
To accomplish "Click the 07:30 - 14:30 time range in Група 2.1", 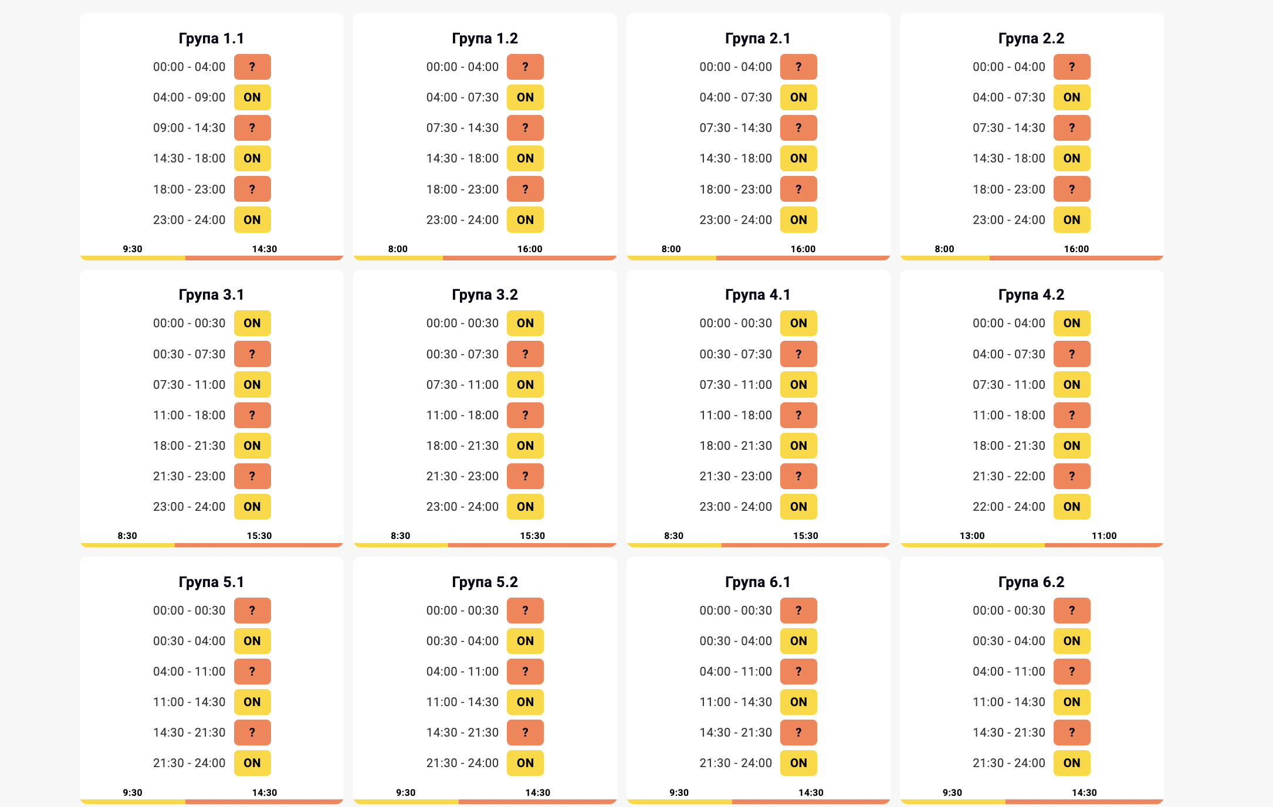I will pyautogui.click(x=736, y=128).
